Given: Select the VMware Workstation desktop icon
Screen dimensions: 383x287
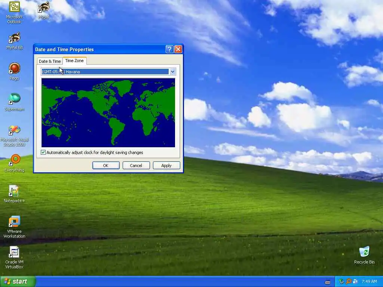Looking at the screenshot, I should point(14,227).
